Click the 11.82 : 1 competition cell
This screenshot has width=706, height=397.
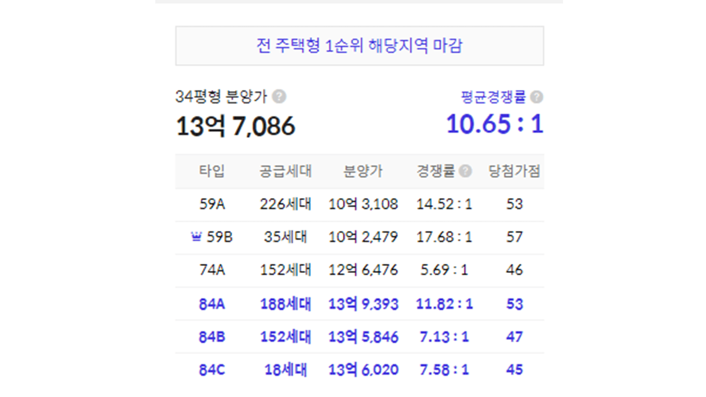444,304
